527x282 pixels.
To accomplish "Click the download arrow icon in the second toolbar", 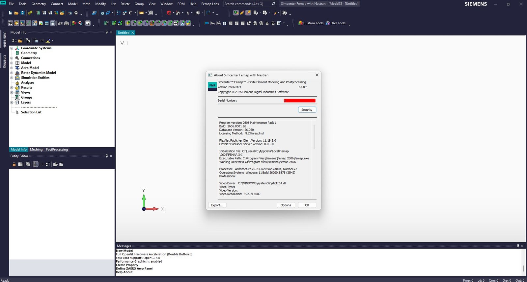I will pyautogui.click(x=267, y=23).
